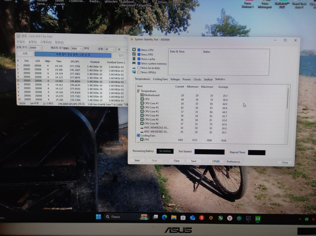
Task: Open Task View from the taskbar
Action: coord(155,217)
